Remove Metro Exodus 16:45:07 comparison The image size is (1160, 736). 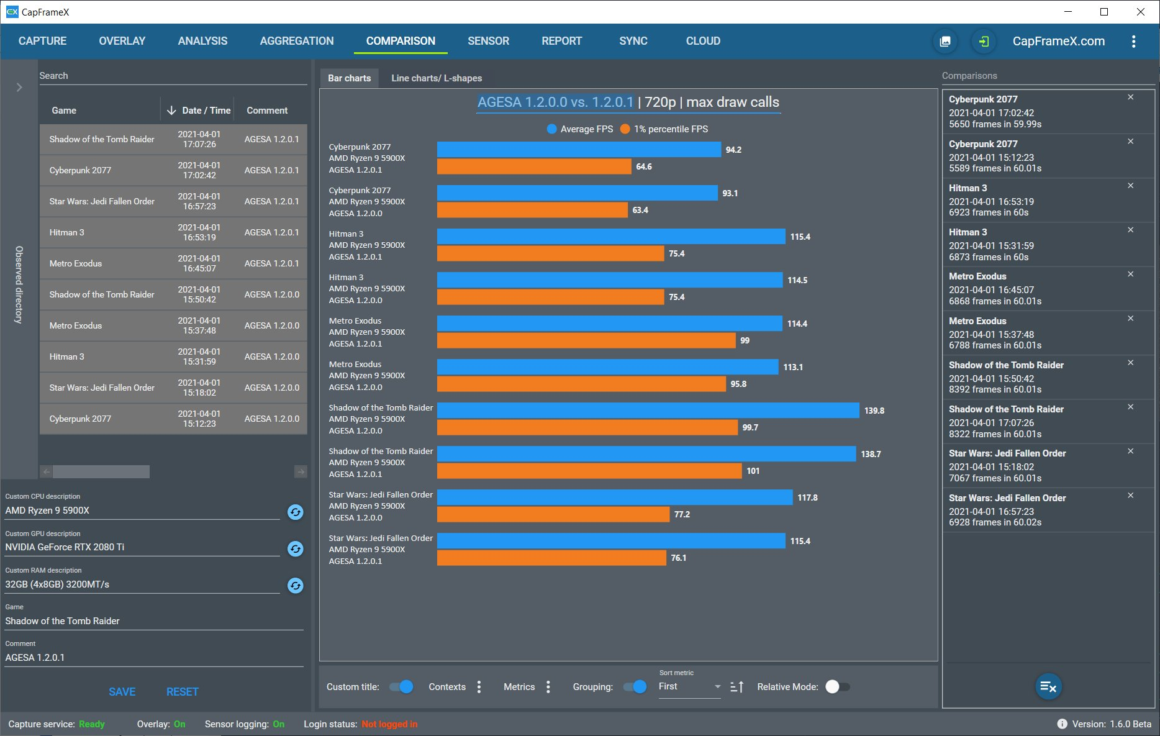tap(1131, 274)
